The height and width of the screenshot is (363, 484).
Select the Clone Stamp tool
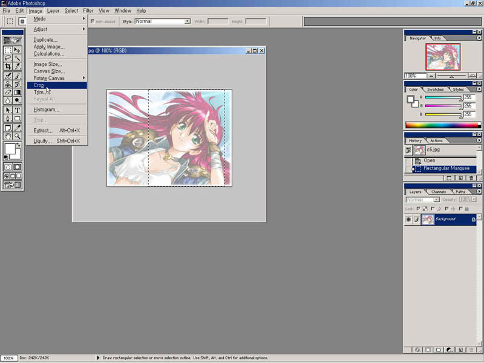pyautogui.click(x=8, y=84)
